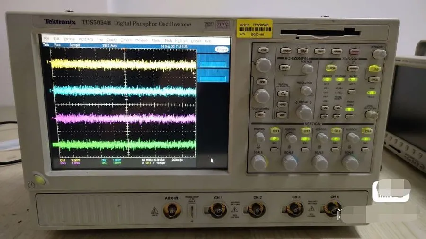Click the INTENSITY knob
The width and height of the screenshot is (426, 239).
tap(379, 54)
